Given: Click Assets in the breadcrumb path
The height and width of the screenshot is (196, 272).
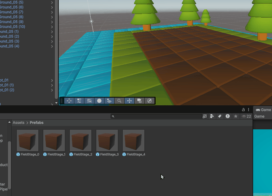Looking at the screenshot, I should pyautogui.click(x=19, y=123).
